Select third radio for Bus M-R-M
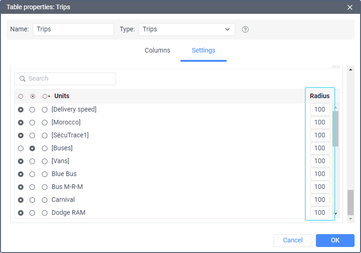Viewport: 361px width, 253px height. 45,187
